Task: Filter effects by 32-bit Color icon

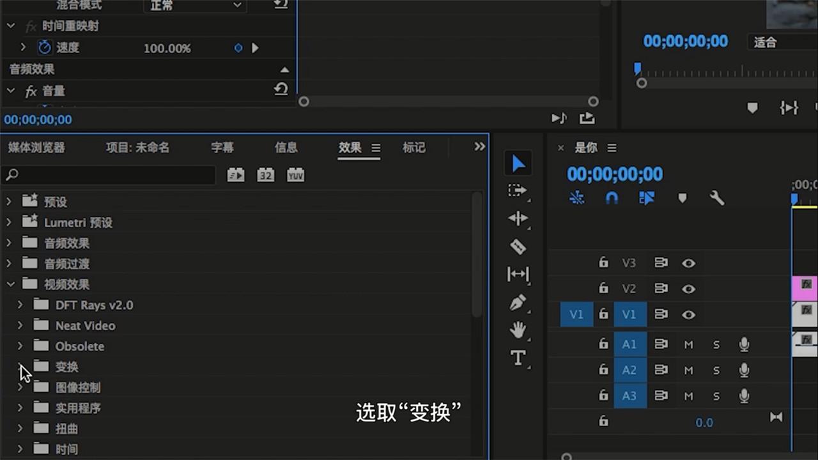Action: coord(266,174)
